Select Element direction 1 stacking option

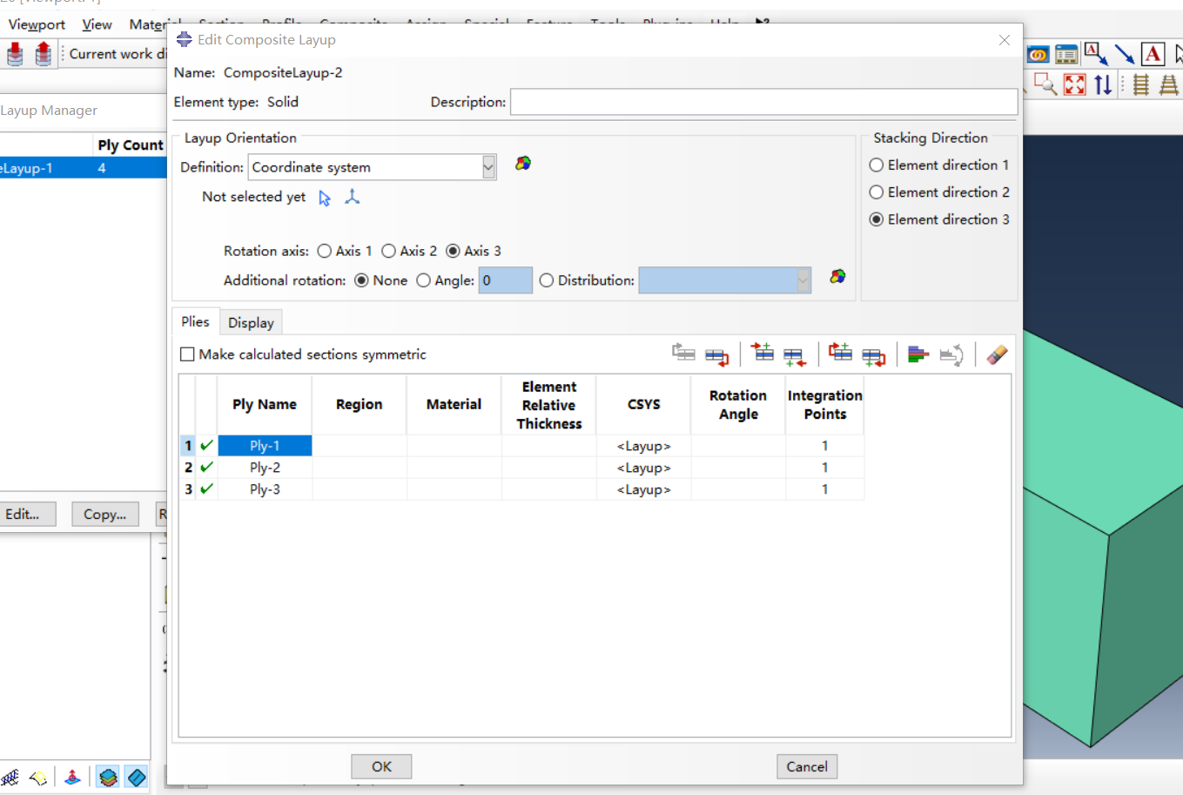[877, 165]
